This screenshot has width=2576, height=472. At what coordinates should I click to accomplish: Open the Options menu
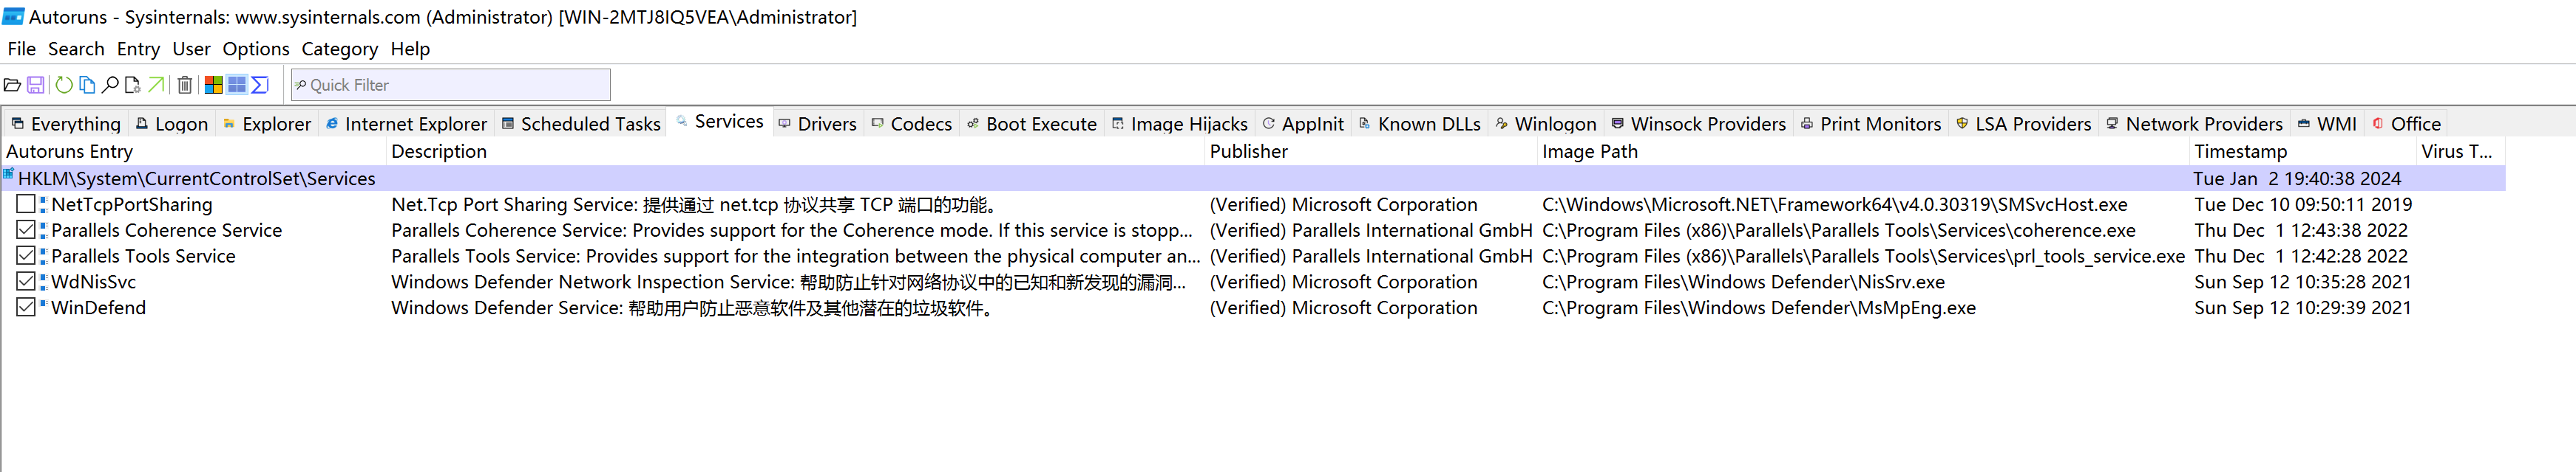pyautogui.click(x=255, y=49)
